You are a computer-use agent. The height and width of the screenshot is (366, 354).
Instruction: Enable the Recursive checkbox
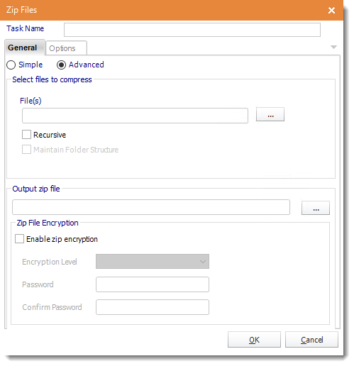coord(26,135)
